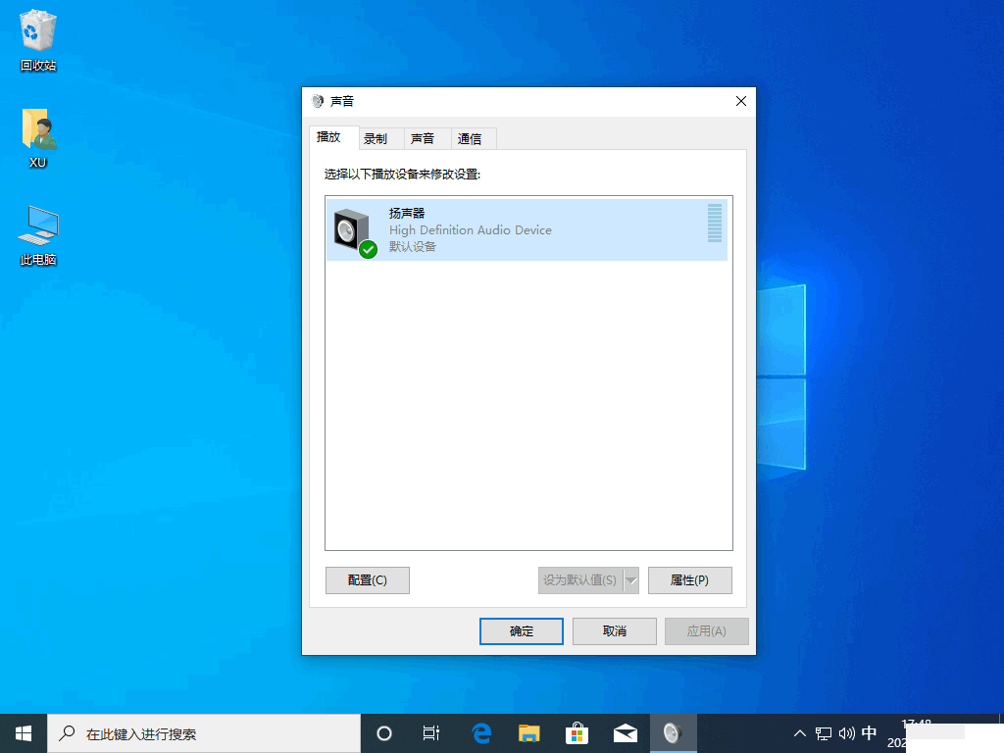Open the 回收站 recycle bin on desktop
1004x753 pixels.
tap(37, 34)
